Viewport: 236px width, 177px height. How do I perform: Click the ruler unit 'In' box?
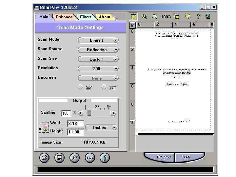pyautogui.click(x=132, y=25)
